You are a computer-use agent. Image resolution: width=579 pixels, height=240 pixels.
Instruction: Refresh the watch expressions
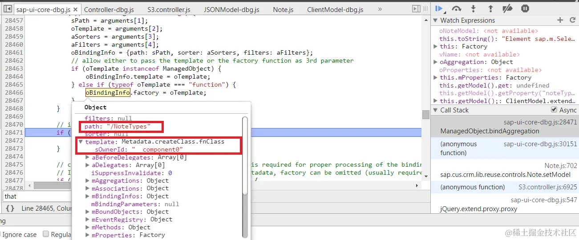click(x=572, y=20)
